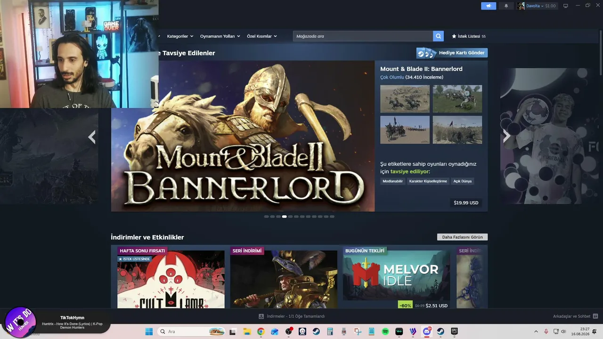Expand the Oynamanın Yolları menu
The image size is (603, 339).
click(220, 36)
